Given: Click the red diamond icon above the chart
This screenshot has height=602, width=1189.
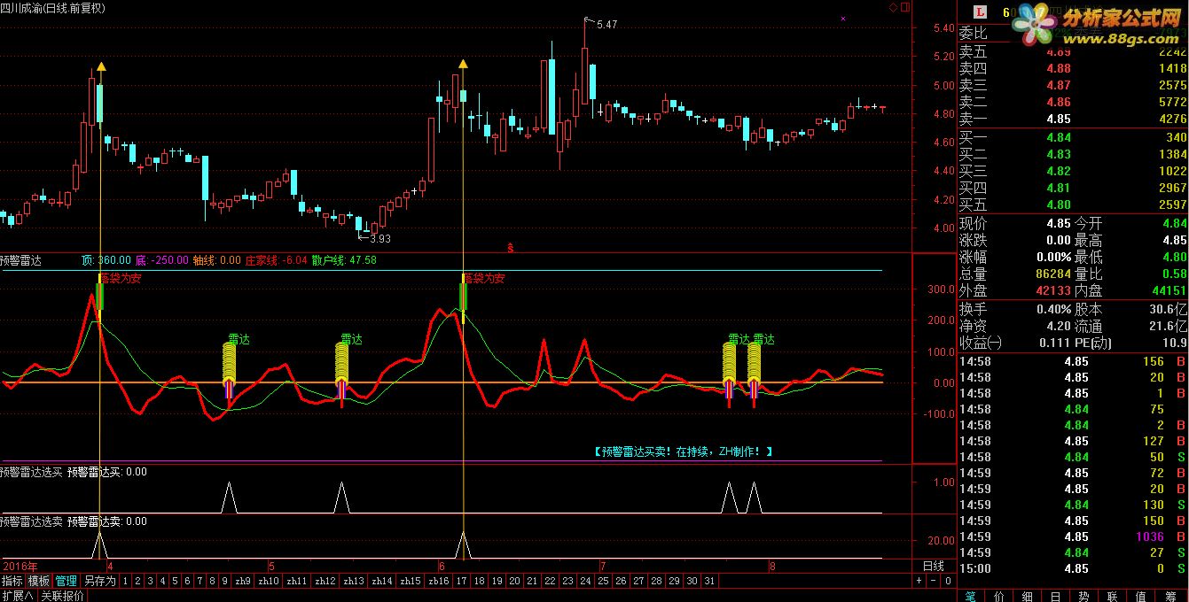Looking at the screenshot, I should tap(893, 7).
